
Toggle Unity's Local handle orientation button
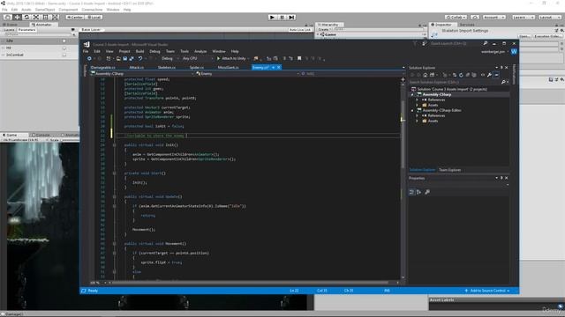94,18
